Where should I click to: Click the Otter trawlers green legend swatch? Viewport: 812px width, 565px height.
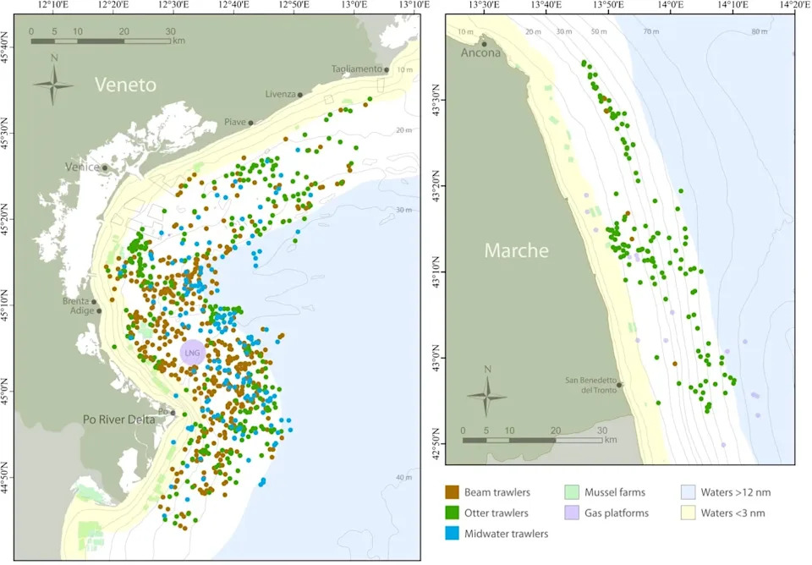point(452,513)
